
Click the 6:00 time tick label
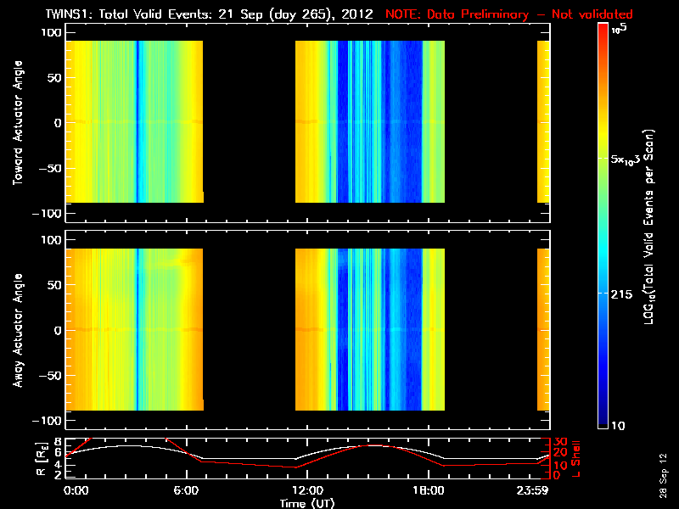(x=186, y=491)
